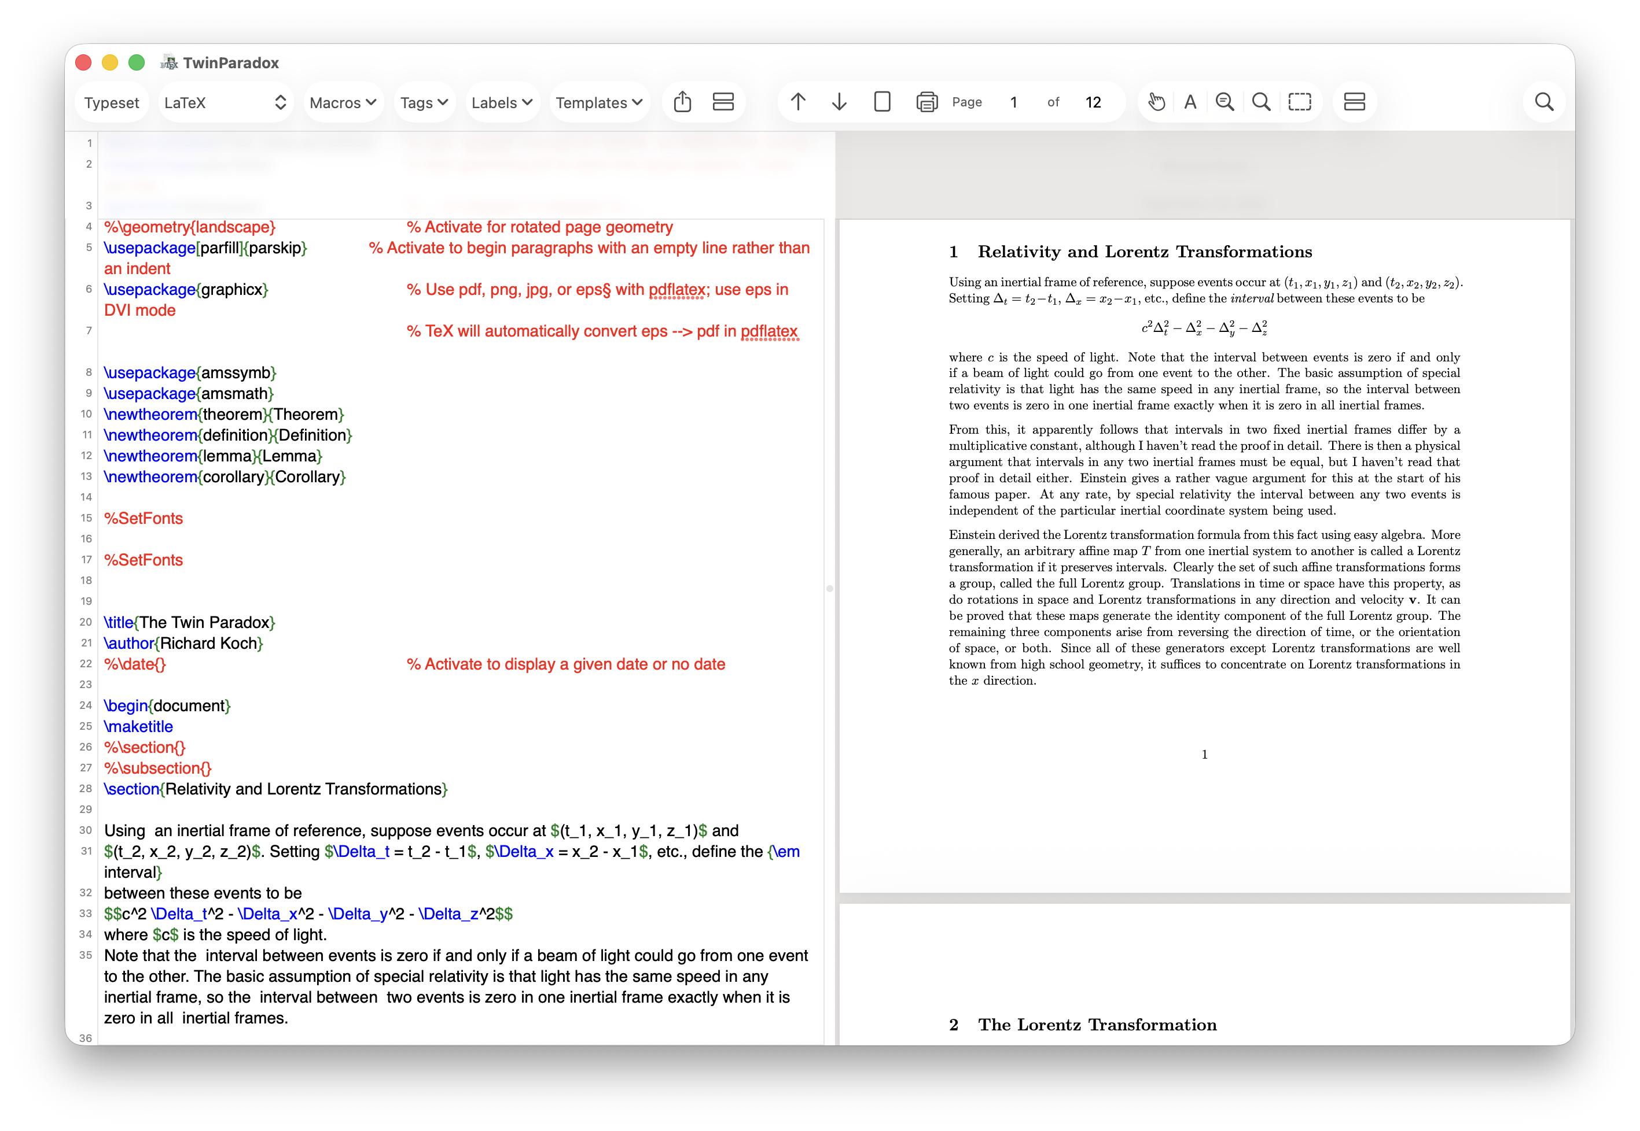Image resolution: width=1640 pixels, height=1131 pixels.
Task: Select the hand move tool
Action: pos(1156,102)
